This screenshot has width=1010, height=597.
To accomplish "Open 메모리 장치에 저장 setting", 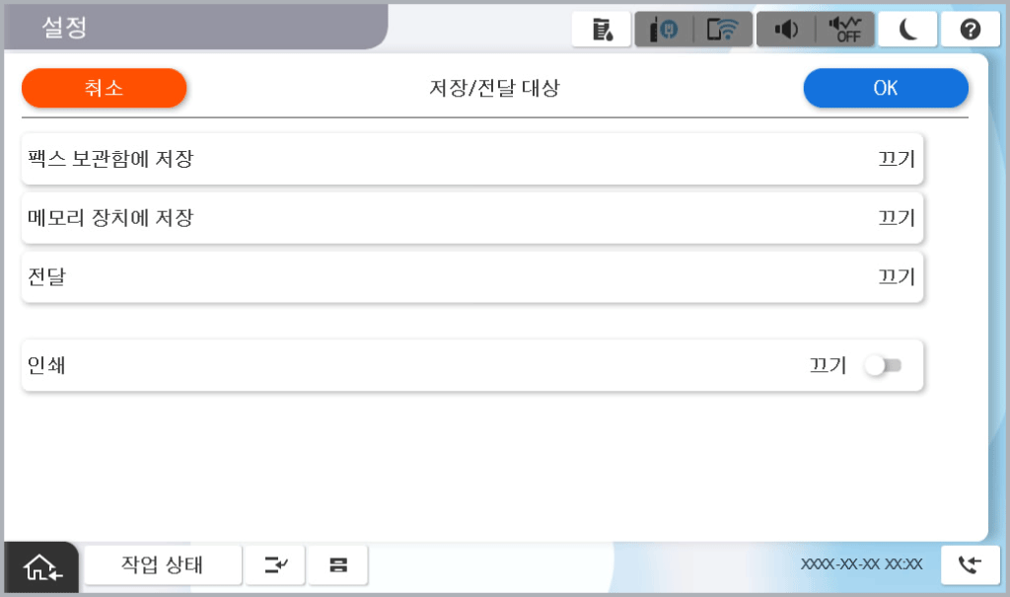I will 472,218.
